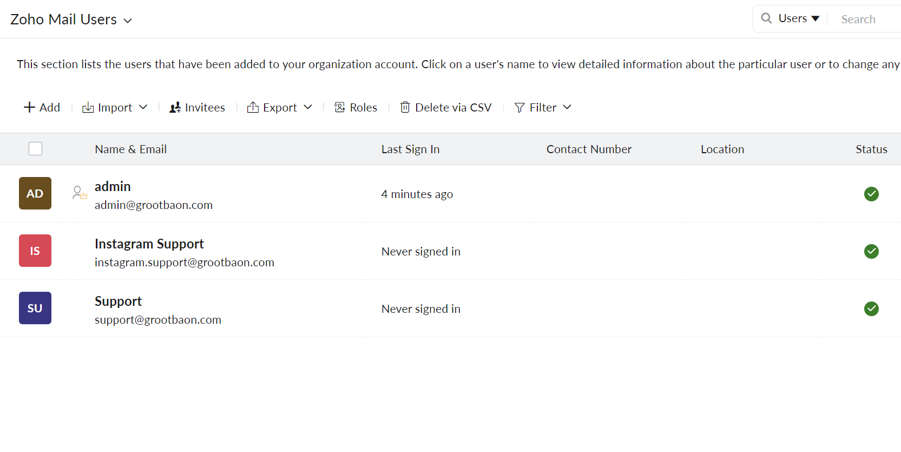901x452 pixels.
Task: Click the magnifier search icon
Action: coord(766,18)
